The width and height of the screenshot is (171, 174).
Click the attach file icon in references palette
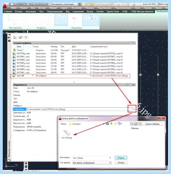tap(15, 37)
